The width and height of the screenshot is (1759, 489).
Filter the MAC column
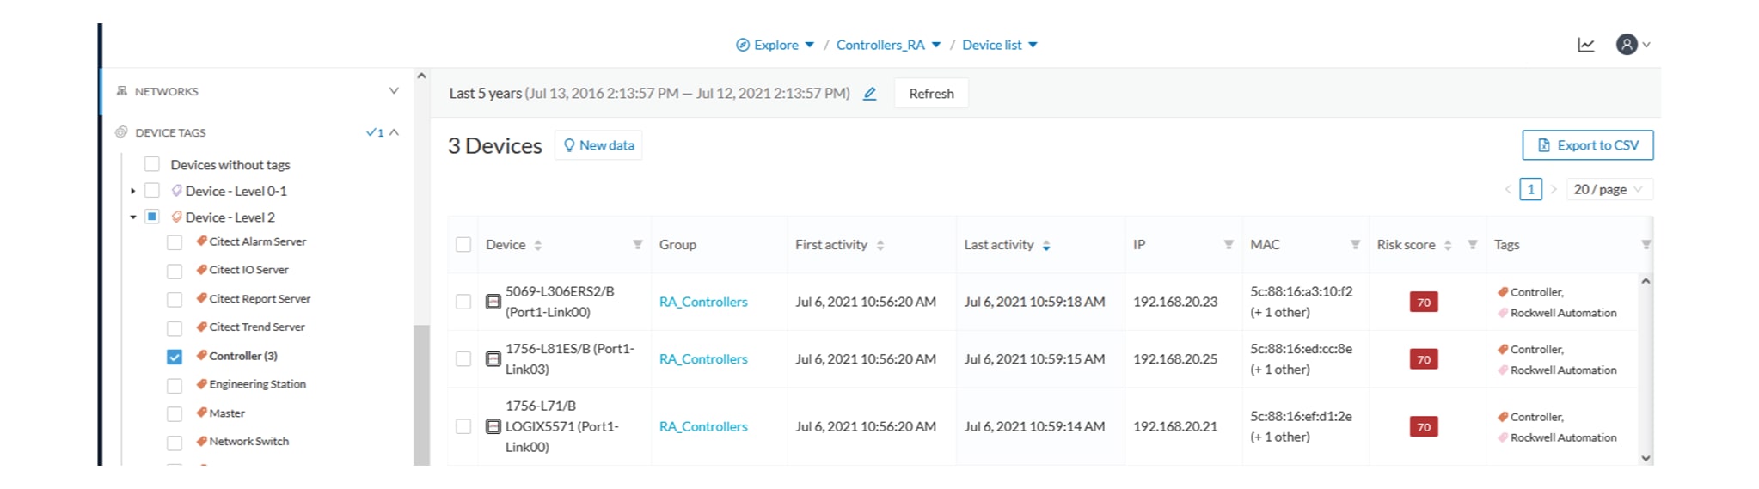click(x=1354, y=245)
